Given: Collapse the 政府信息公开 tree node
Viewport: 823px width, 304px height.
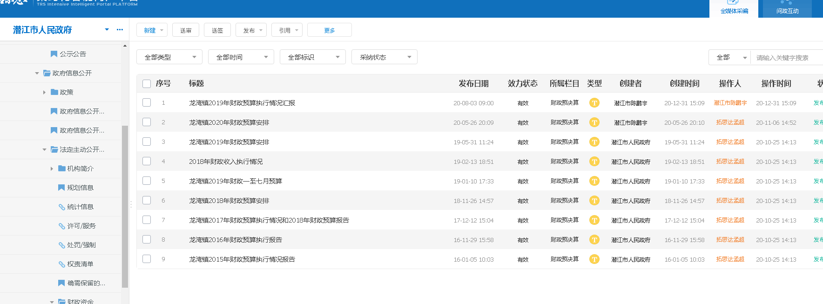Looking at the screenshot, I should coord(37,73).
